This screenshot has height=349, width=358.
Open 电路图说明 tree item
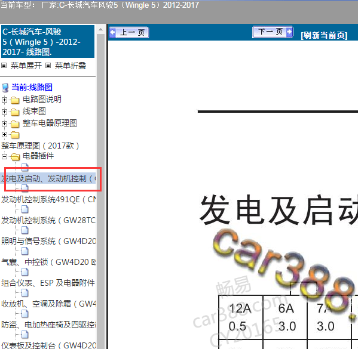coord(42,99)
